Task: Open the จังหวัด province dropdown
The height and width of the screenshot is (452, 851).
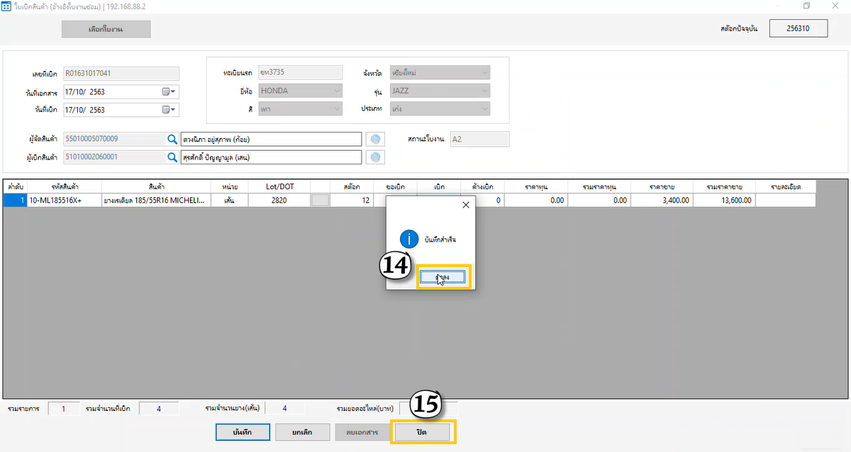Action: point(483,72)
